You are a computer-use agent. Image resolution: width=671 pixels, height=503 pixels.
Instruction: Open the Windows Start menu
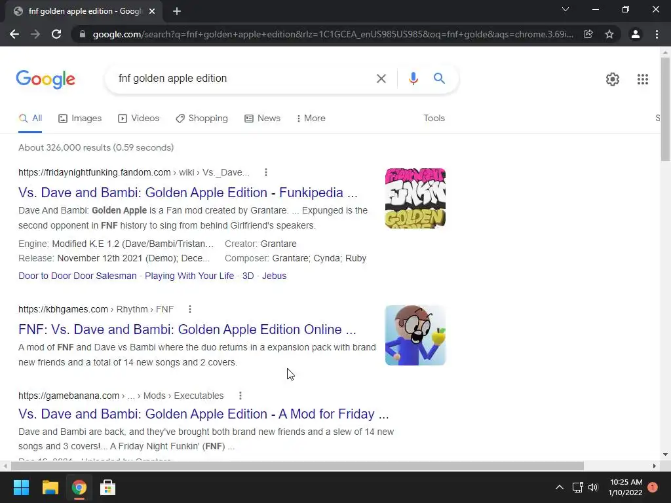pyautogui.click(x=21, y=487)
